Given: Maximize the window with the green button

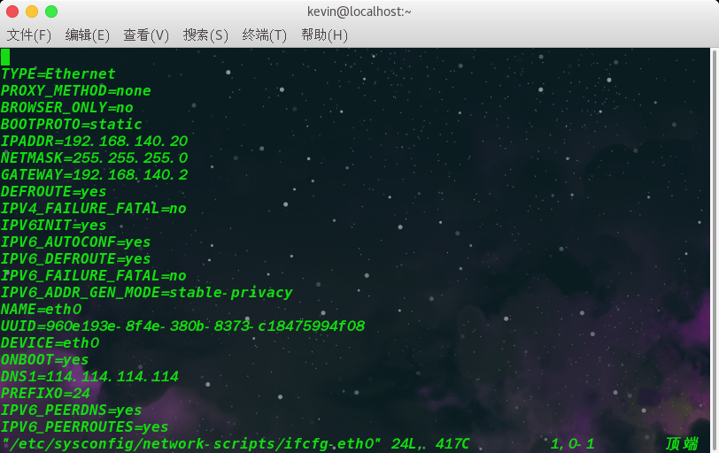Looking at the screenshot, I should tap(51, 12).
